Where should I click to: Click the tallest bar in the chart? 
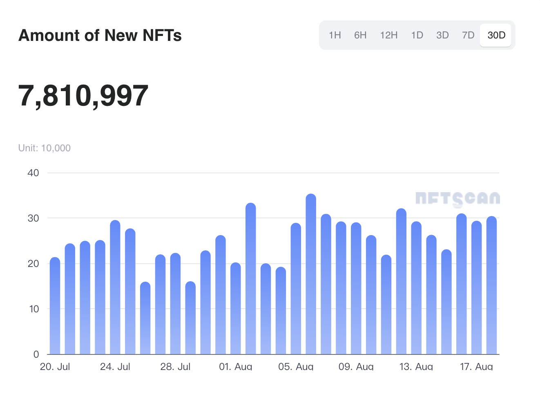(x=311, y=274)
